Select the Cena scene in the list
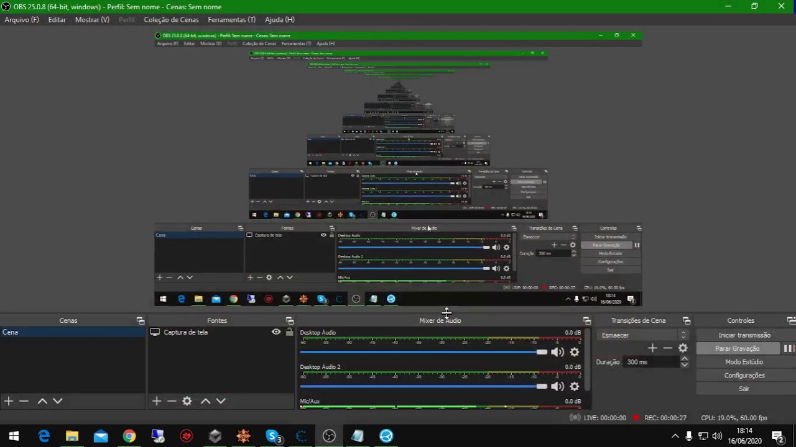The image size is (796, 447). pyautogui.click(x=73, y=332)
